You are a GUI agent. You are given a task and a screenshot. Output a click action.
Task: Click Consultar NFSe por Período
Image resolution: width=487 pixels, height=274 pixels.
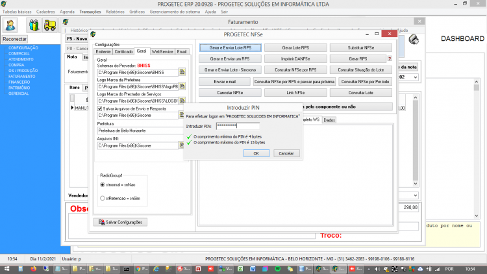(x=365, y=82)
